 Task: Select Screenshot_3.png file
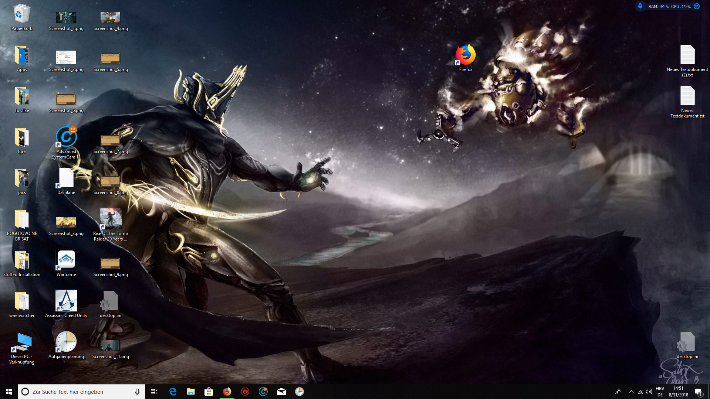point(66,226)
